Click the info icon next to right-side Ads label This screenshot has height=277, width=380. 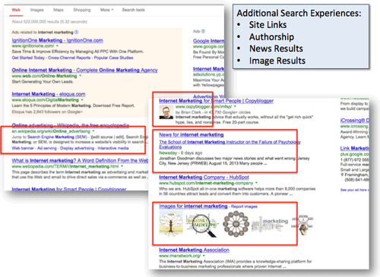tap(203, 31)
